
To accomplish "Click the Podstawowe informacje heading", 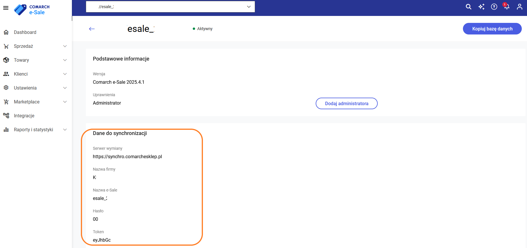I will coord(121,59).
